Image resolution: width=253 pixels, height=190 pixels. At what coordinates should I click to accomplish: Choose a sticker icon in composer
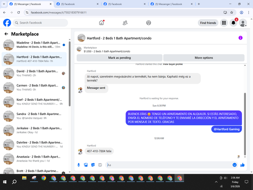[93, 165]
